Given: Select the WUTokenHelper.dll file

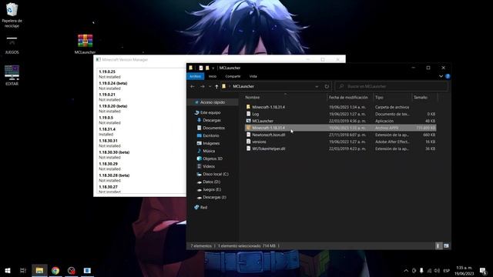Looking at the screenshot, I should pos(340,149).
